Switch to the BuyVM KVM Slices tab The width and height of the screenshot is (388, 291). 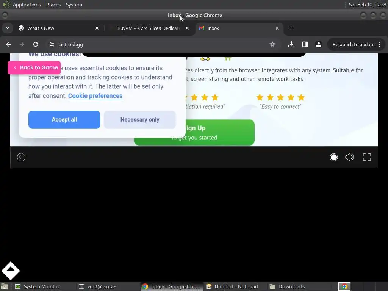(x=149, y=28)
